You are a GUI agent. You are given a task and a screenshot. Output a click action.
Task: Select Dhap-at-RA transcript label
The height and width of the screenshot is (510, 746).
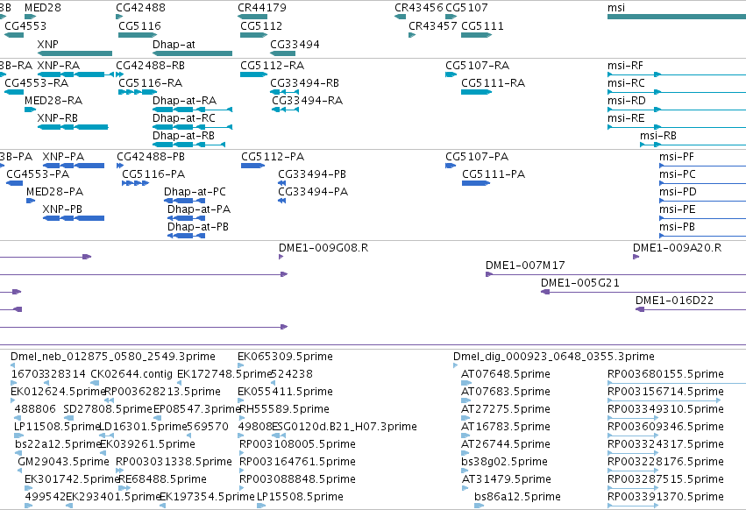point(185,101)
